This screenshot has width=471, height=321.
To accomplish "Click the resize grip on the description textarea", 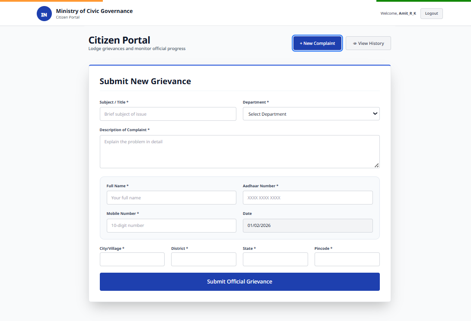I will 376,165.
